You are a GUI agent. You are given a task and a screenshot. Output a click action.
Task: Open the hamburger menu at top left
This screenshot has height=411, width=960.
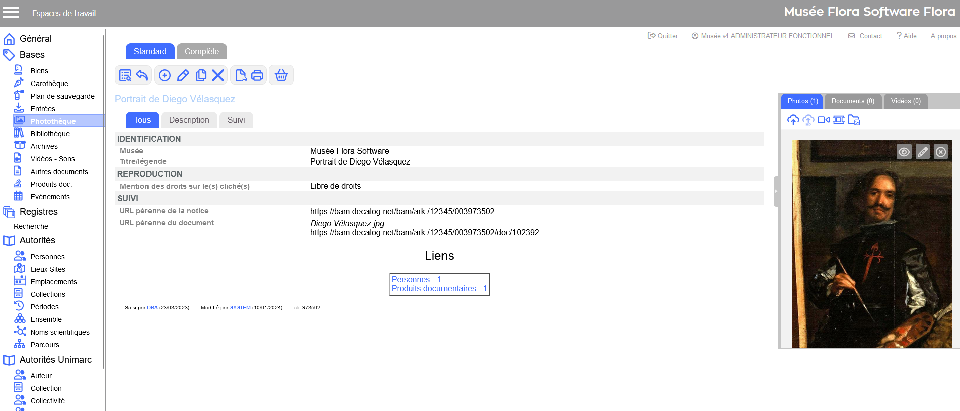(x=11, y=13)
